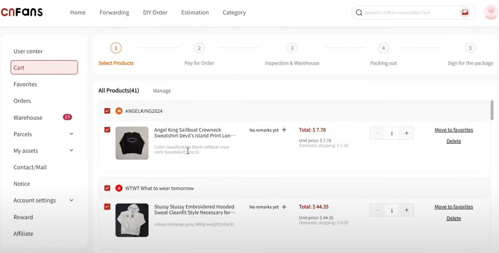This screenshot has height=253, width=499.
Task: Click the magnifier search icon
Action: pos(359,13)
